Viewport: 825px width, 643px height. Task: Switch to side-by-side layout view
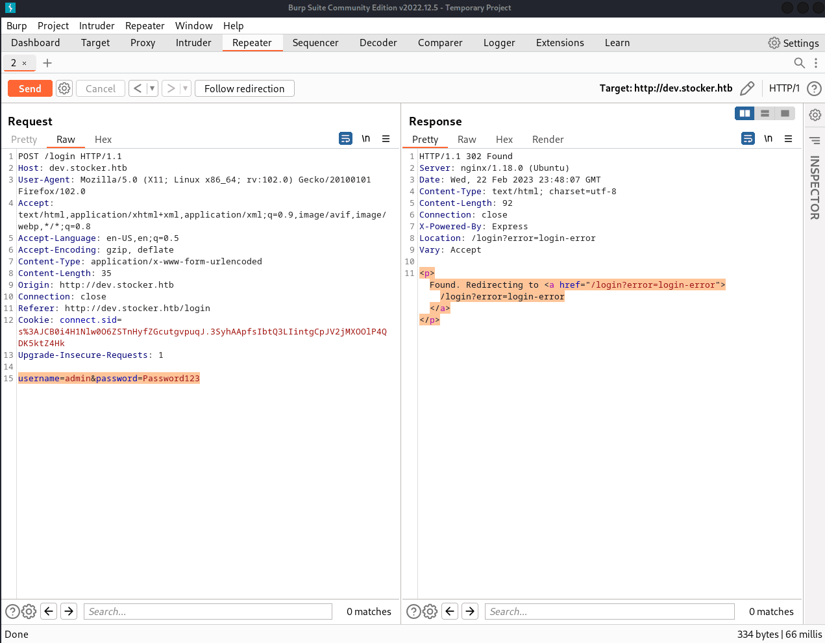point(745,114)
